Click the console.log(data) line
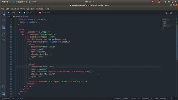Screen dimensions: 178x100 click(x=30, y=22)
